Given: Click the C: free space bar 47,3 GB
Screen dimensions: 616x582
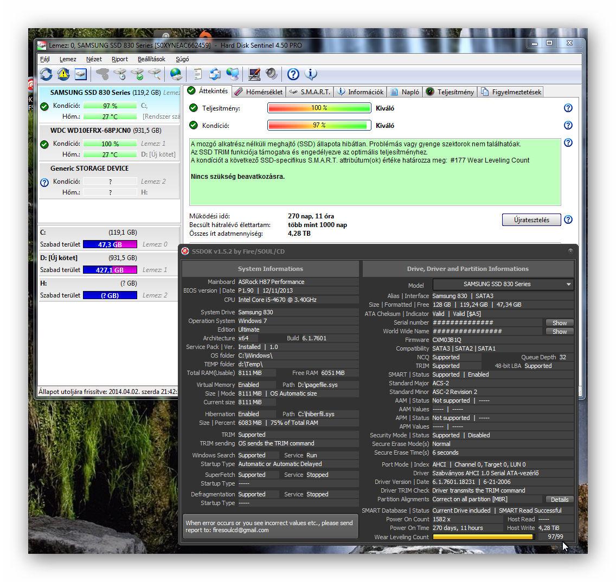Looking at the screenshot, I should click(110, 244).
